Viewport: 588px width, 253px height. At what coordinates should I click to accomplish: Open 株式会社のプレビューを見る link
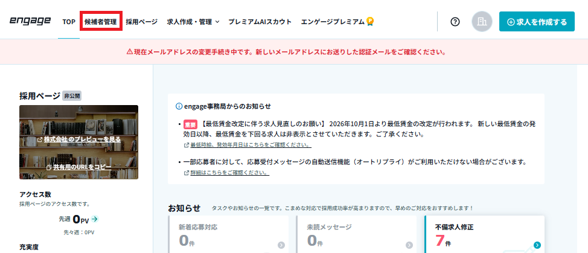[x=78, y=139]
